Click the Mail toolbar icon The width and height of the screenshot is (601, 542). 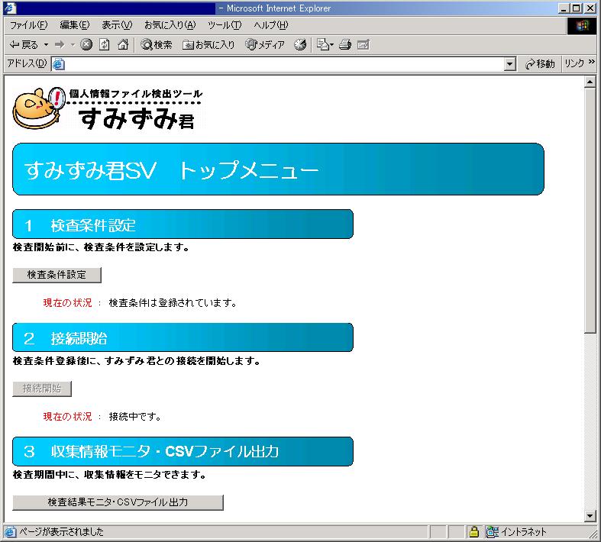[325, 45]
